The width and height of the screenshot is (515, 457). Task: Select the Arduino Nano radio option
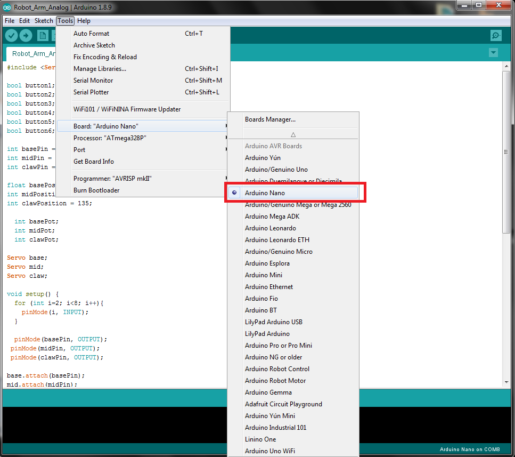(293, 193)
